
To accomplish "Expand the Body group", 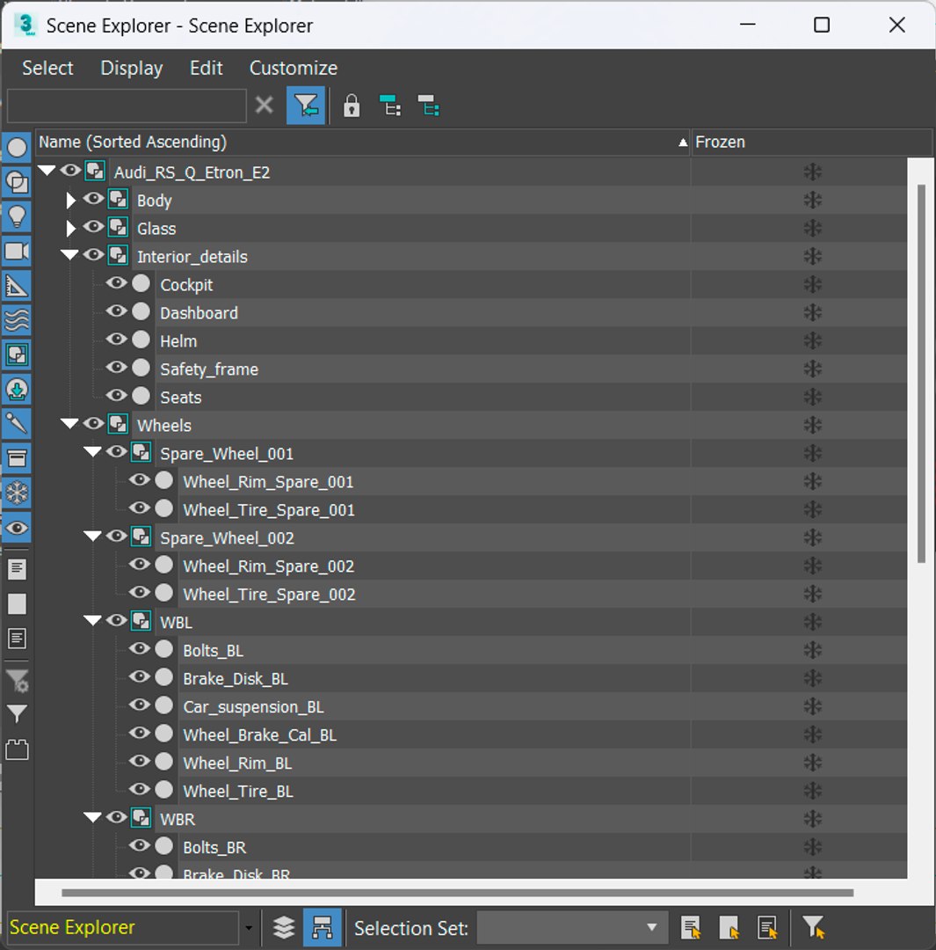I will [70, 200].
